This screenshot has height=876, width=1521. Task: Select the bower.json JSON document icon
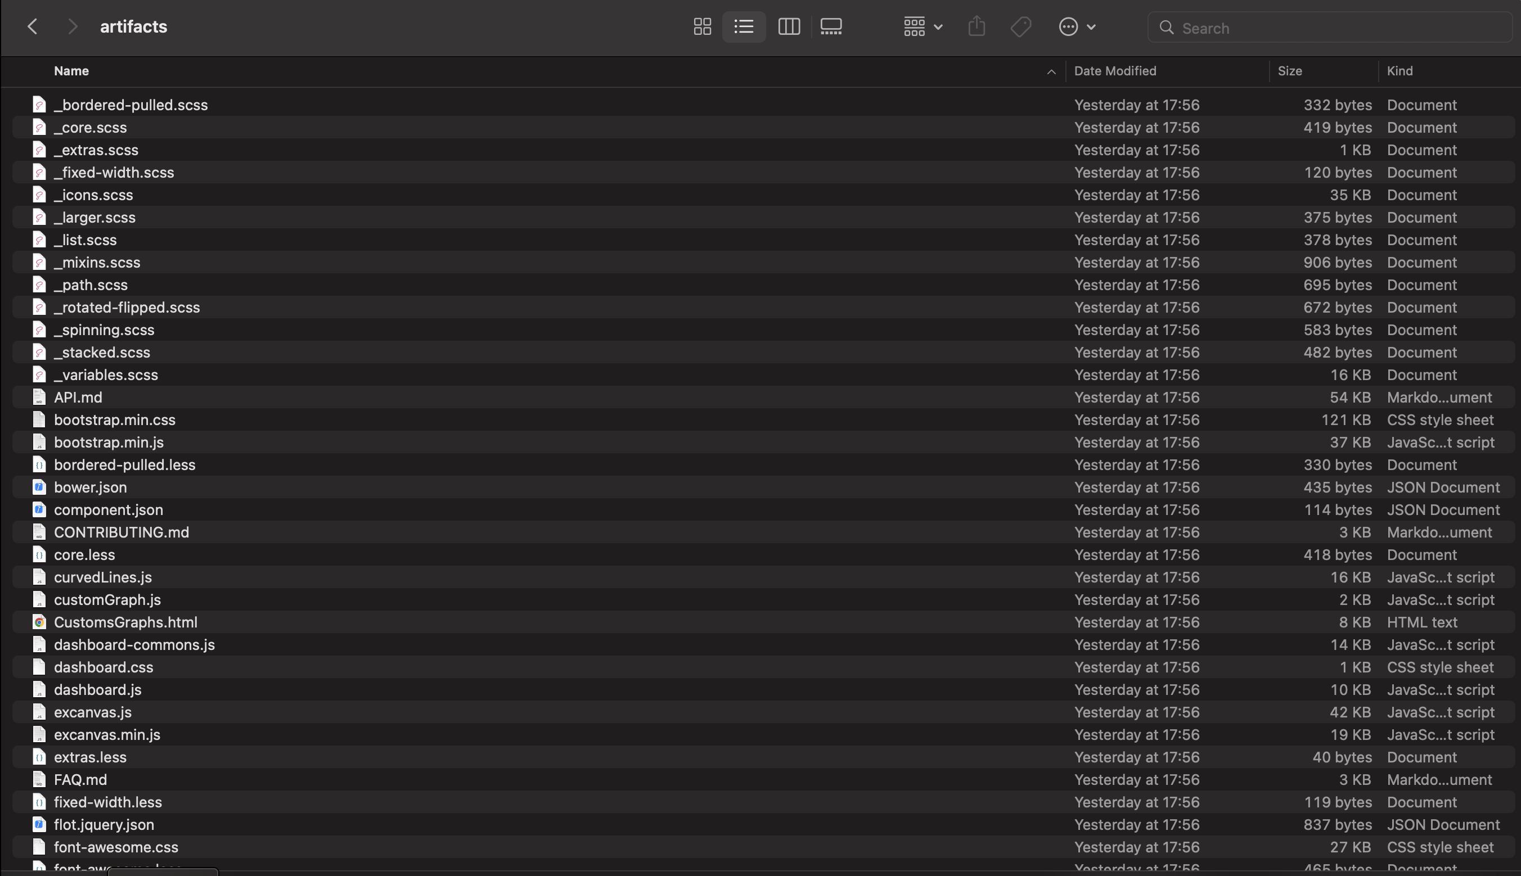click(38, 487)
